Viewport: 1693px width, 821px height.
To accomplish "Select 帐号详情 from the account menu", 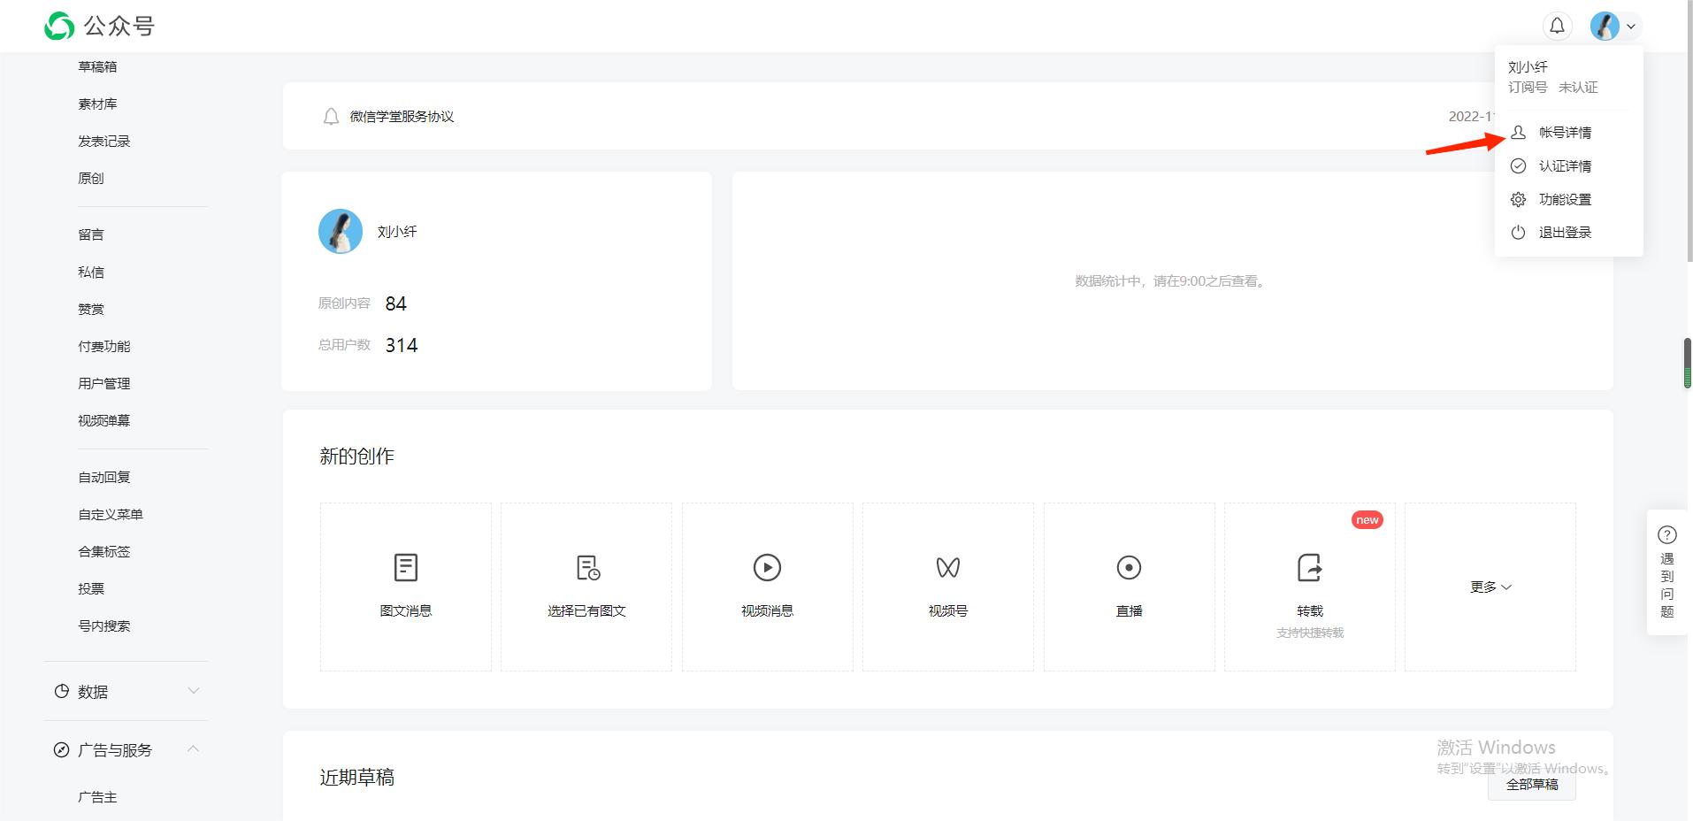I will coord(1564,132).
